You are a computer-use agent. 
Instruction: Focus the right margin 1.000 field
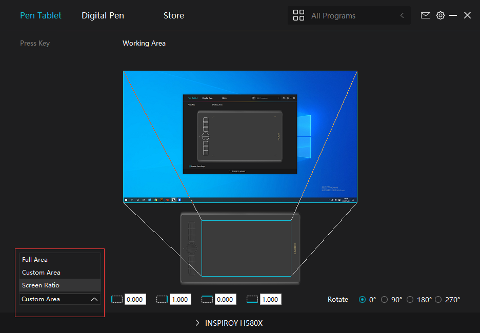[180, 299]
